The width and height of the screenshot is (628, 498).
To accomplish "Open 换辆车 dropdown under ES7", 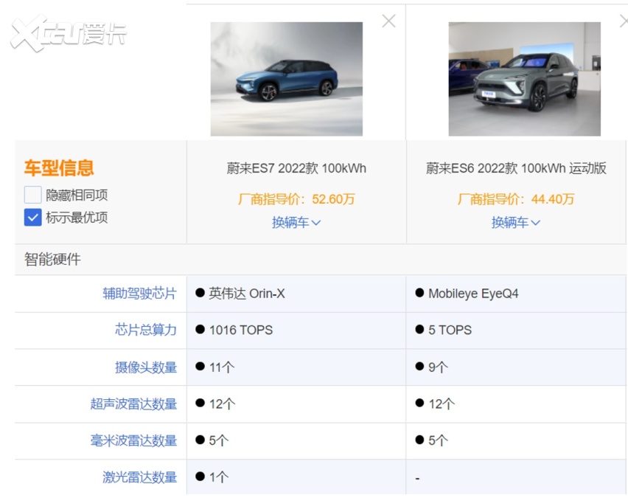I will coord(296,222).
